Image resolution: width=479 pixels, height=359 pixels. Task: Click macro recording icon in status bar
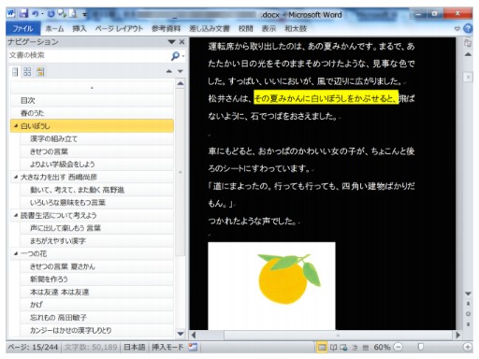(x=193, y=347)
